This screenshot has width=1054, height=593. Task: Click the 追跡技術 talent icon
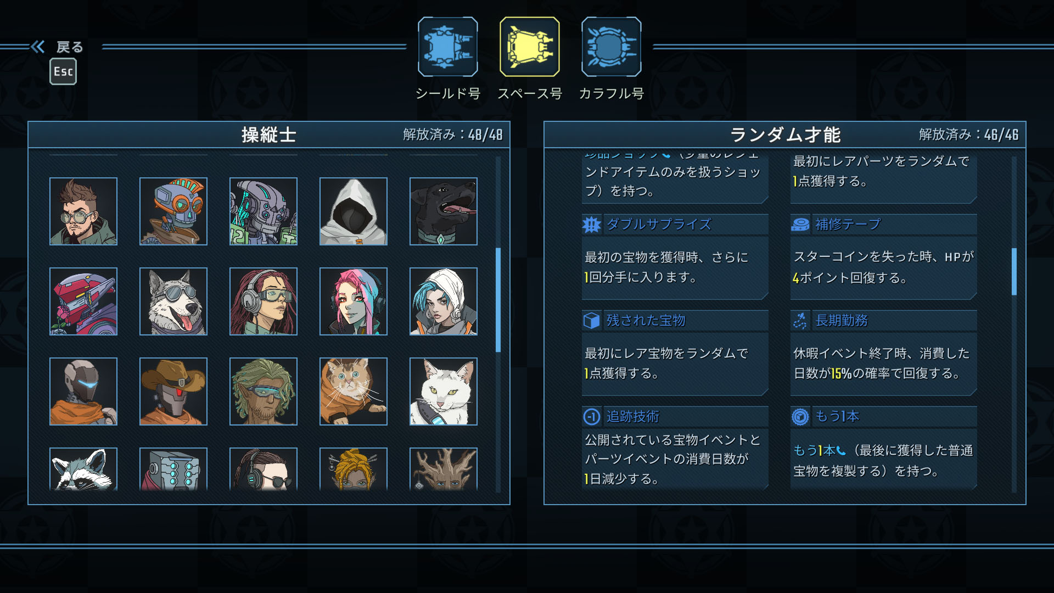pyautogui.click(x=591, y=417)
